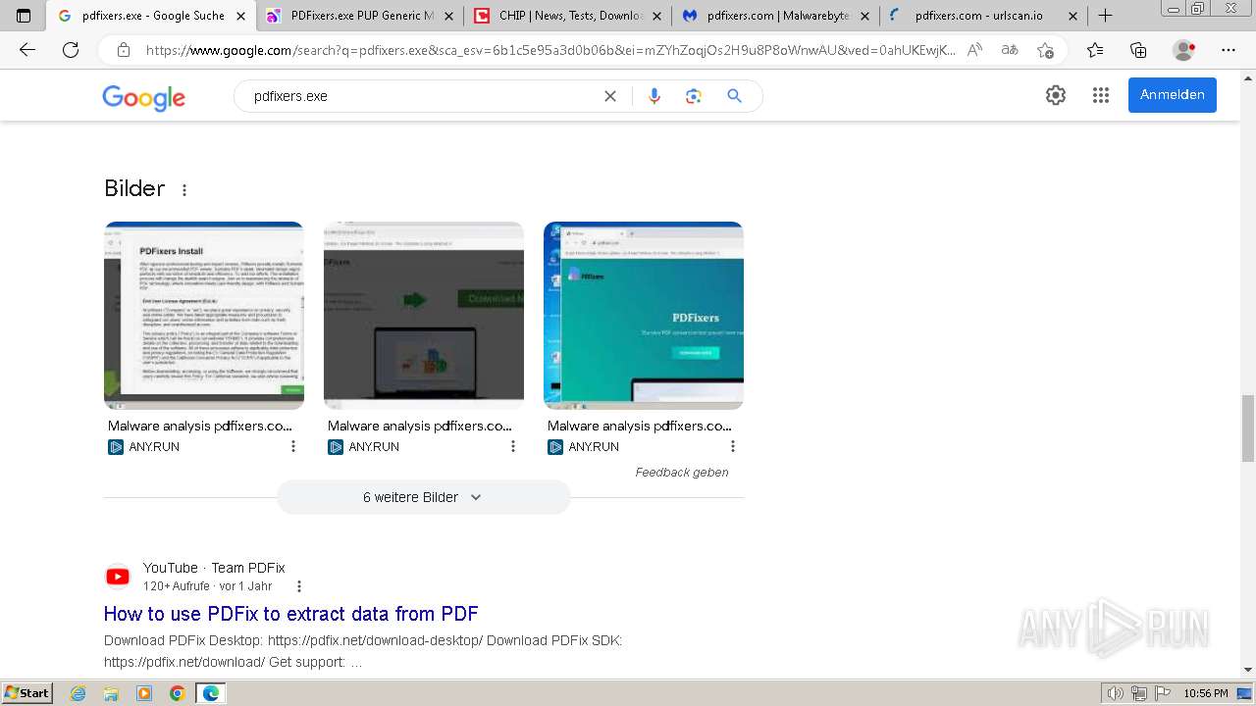Viewport: 1256px width, 706px height.
Task: Click the taskbar clock 10:56 PM
Action: click(x=1205, y=693)
